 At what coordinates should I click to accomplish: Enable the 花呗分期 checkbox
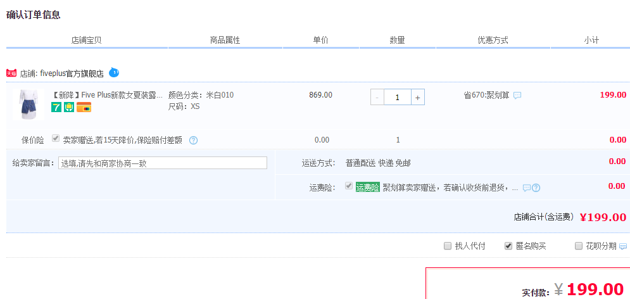click(x=579, y=246)
